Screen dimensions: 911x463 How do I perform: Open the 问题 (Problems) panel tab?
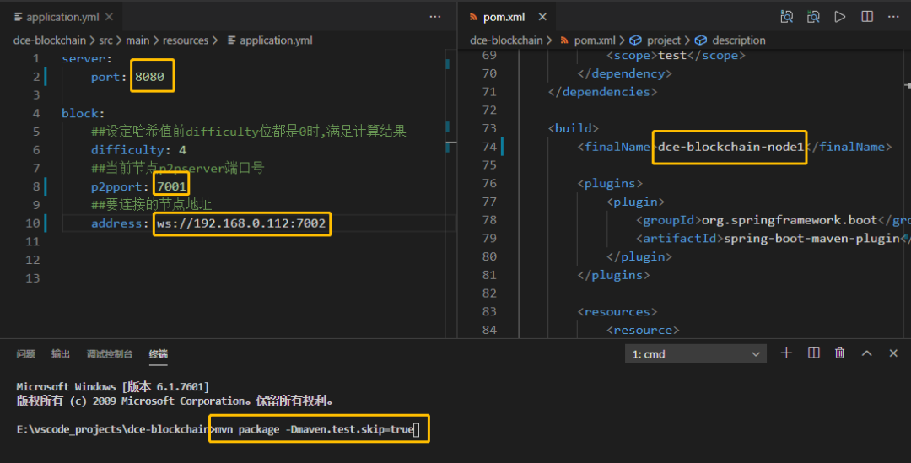[x=25, y=353]
